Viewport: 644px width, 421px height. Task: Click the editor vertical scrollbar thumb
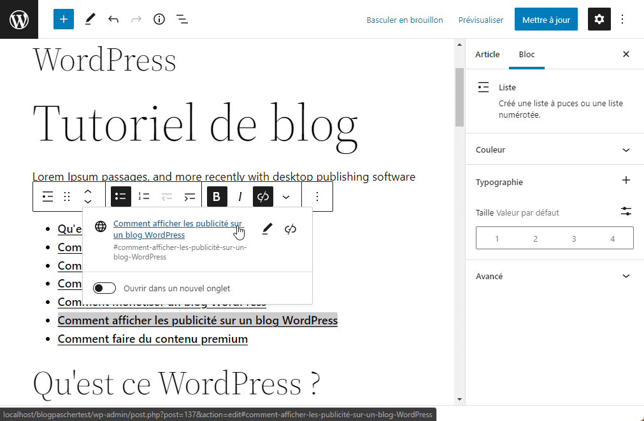pyautogui.click(x=459, y=97)
